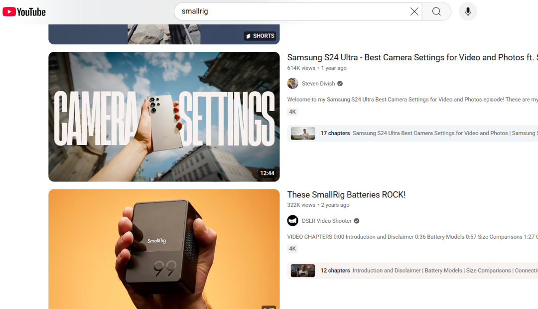
Task: Click the magnifying glass search button
Action: tap(436, 11)
